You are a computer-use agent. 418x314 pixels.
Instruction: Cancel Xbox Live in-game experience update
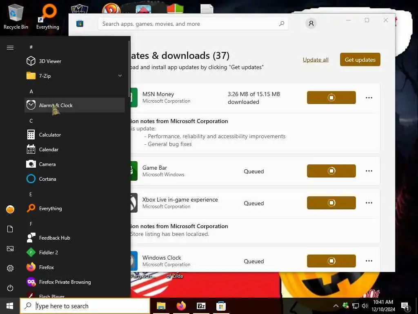coord(331,203)
